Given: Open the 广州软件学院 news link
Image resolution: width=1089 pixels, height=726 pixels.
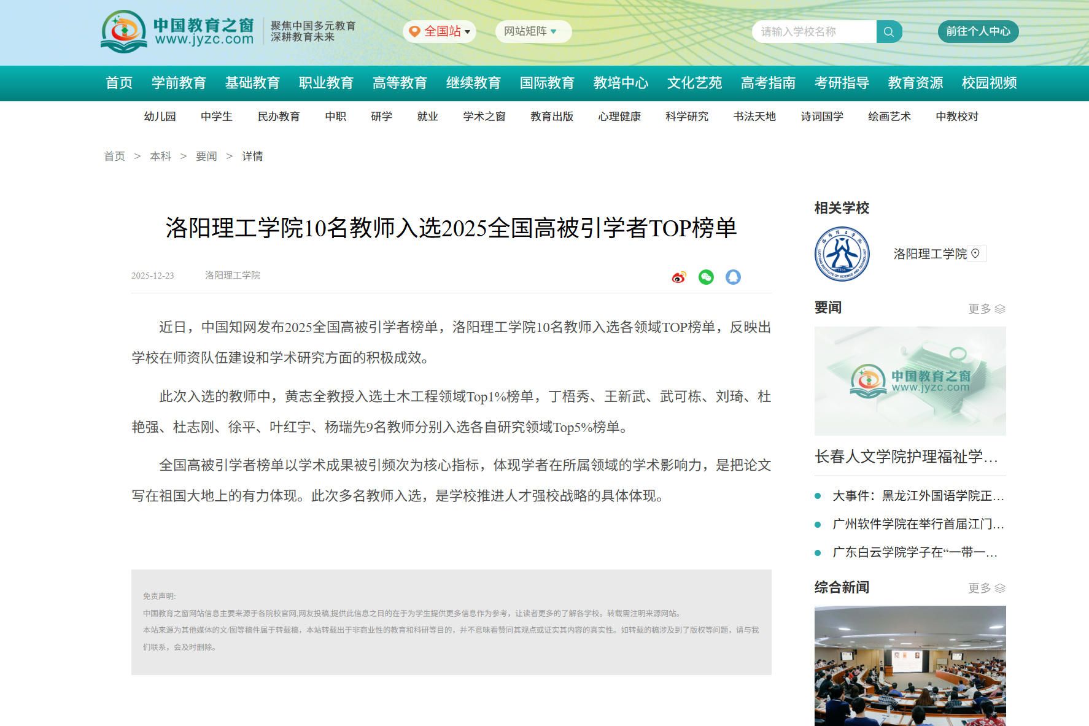Looking at the screenshot, I should pos(917,524).
